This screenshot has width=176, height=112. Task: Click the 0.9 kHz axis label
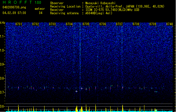3,64
